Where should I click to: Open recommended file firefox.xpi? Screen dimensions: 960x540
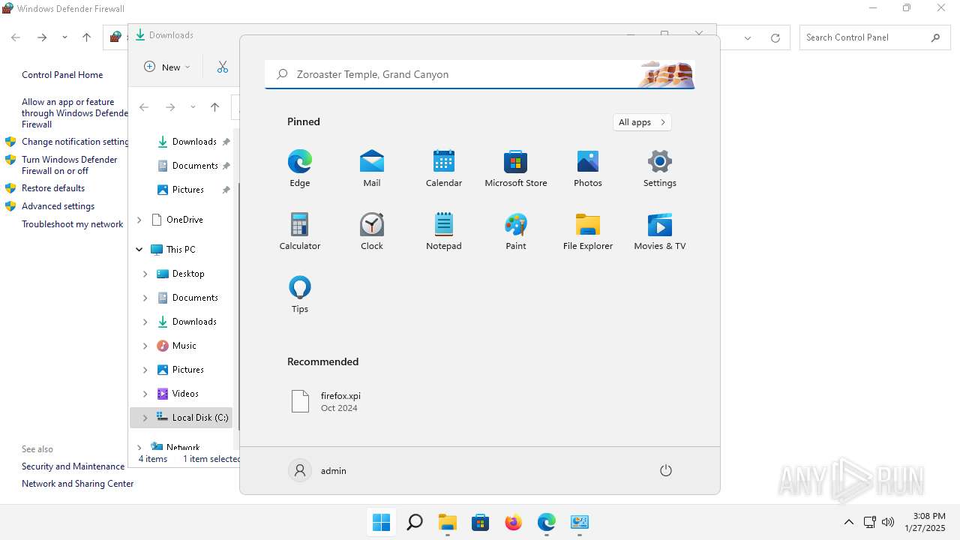point(326,401)
